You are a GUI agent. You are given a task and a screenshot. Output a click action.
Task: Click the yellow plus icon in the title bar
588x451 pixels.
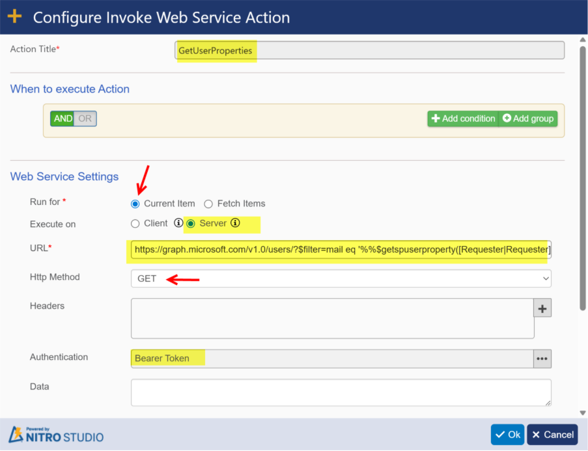tap(15, 17)
